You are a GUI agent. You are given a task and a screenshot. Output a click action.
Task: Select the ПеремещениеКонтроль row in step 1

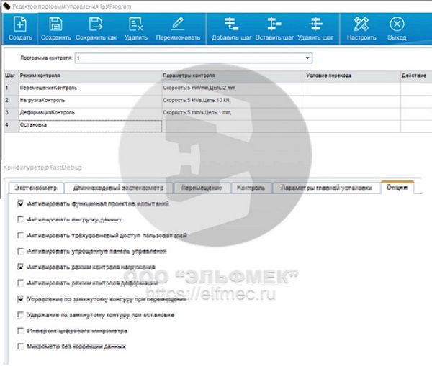tap(90, 88)
